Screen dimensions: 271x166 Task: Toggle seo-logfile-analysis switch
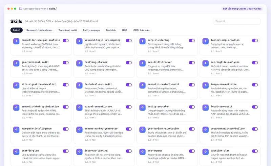(255, 63)
